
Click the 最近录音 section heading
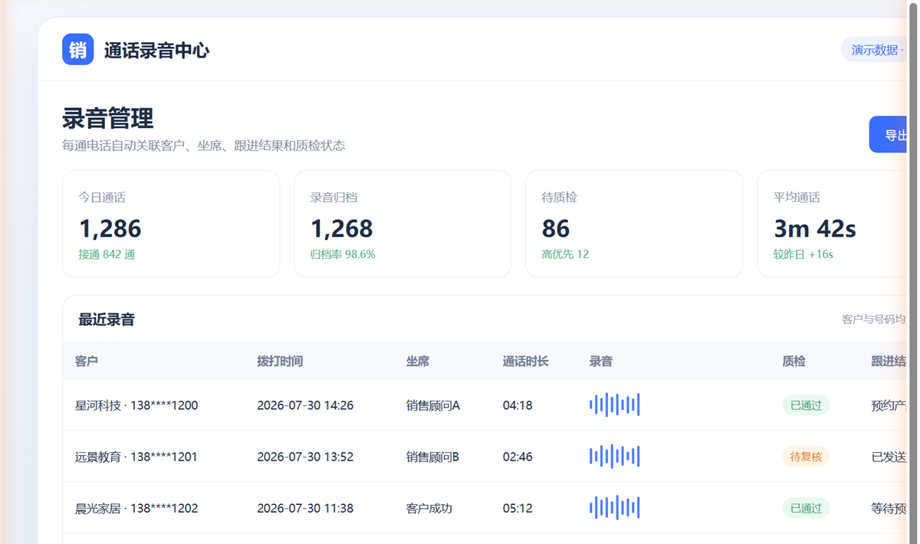(x=107, y=320)
